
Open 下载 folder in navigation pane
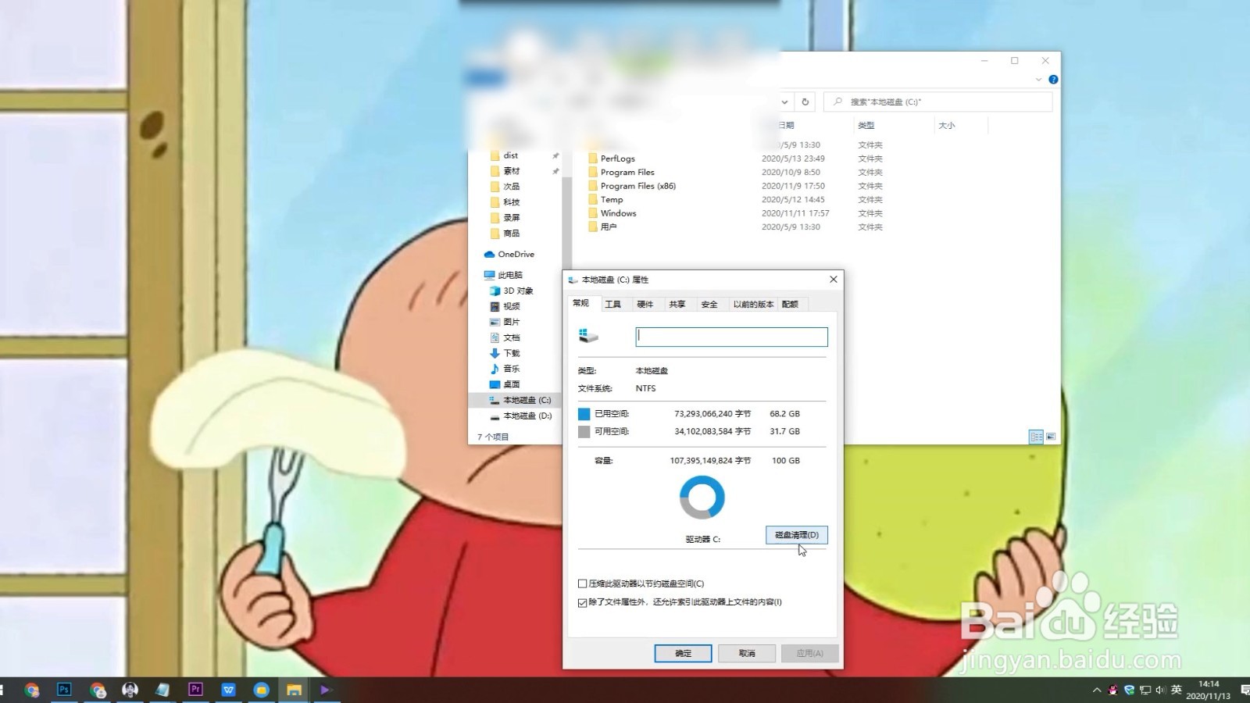click(x=511, y=353)
